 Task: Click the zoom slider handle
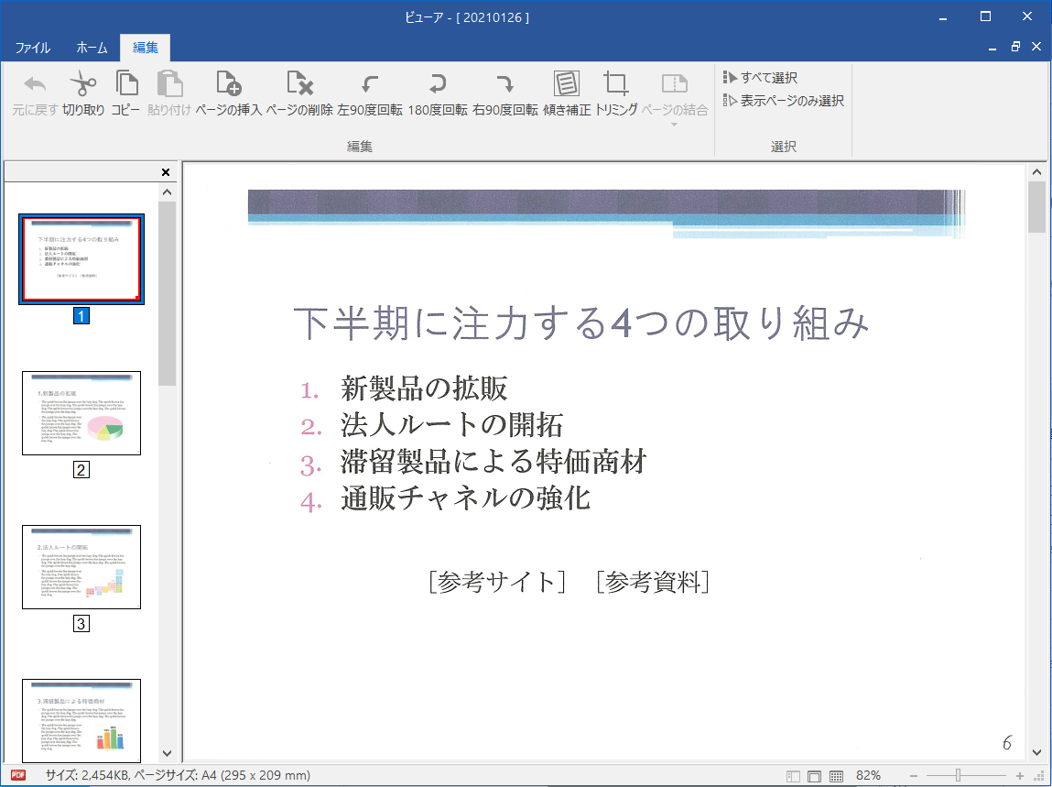(958, 776)
